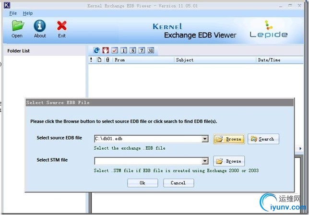
Task: Open an EDB file with Open icon
Action: pyautogui.click(x=17, y=29)
